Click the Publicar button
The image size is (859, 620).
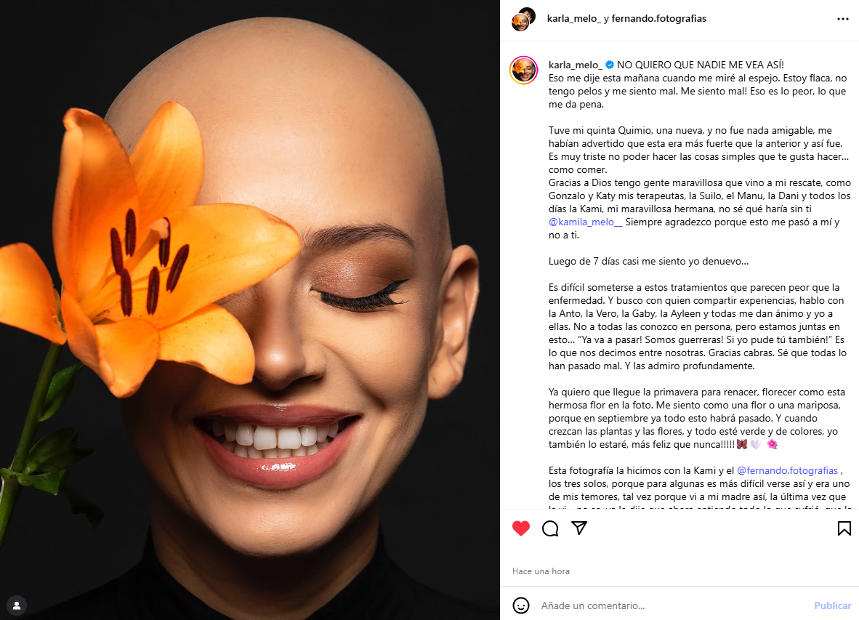832,605
